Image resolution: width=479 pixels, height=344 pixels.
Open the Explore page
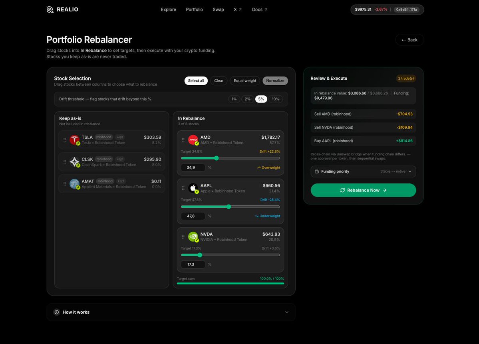tap(169, 10)
